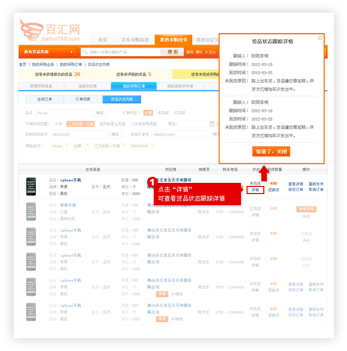The width and height of the screenshot is (347, 351).
Task: Select the 全部 order status filter
Action: 148,113
